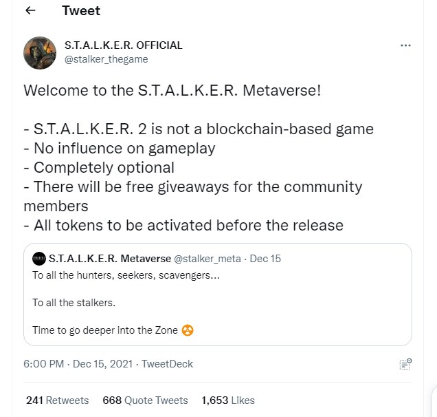Open the quoted tweet about the Zone
Image resolution: width=437 pixels, height=417 pixels.
[218, 303]
